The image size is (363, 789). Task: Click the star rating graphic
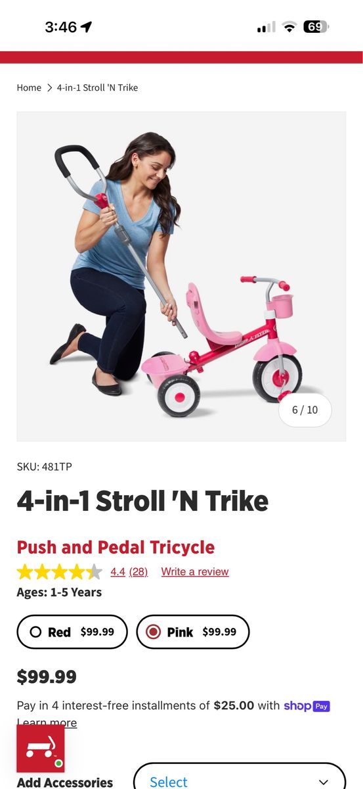point(60,571)
